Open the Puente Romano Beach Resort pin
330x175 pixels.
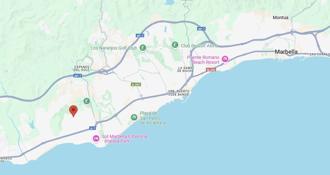coord(225,59)
